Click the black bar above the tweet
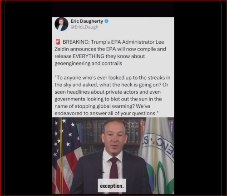Viewport: 227px width, 196px height. coord(113,9)
